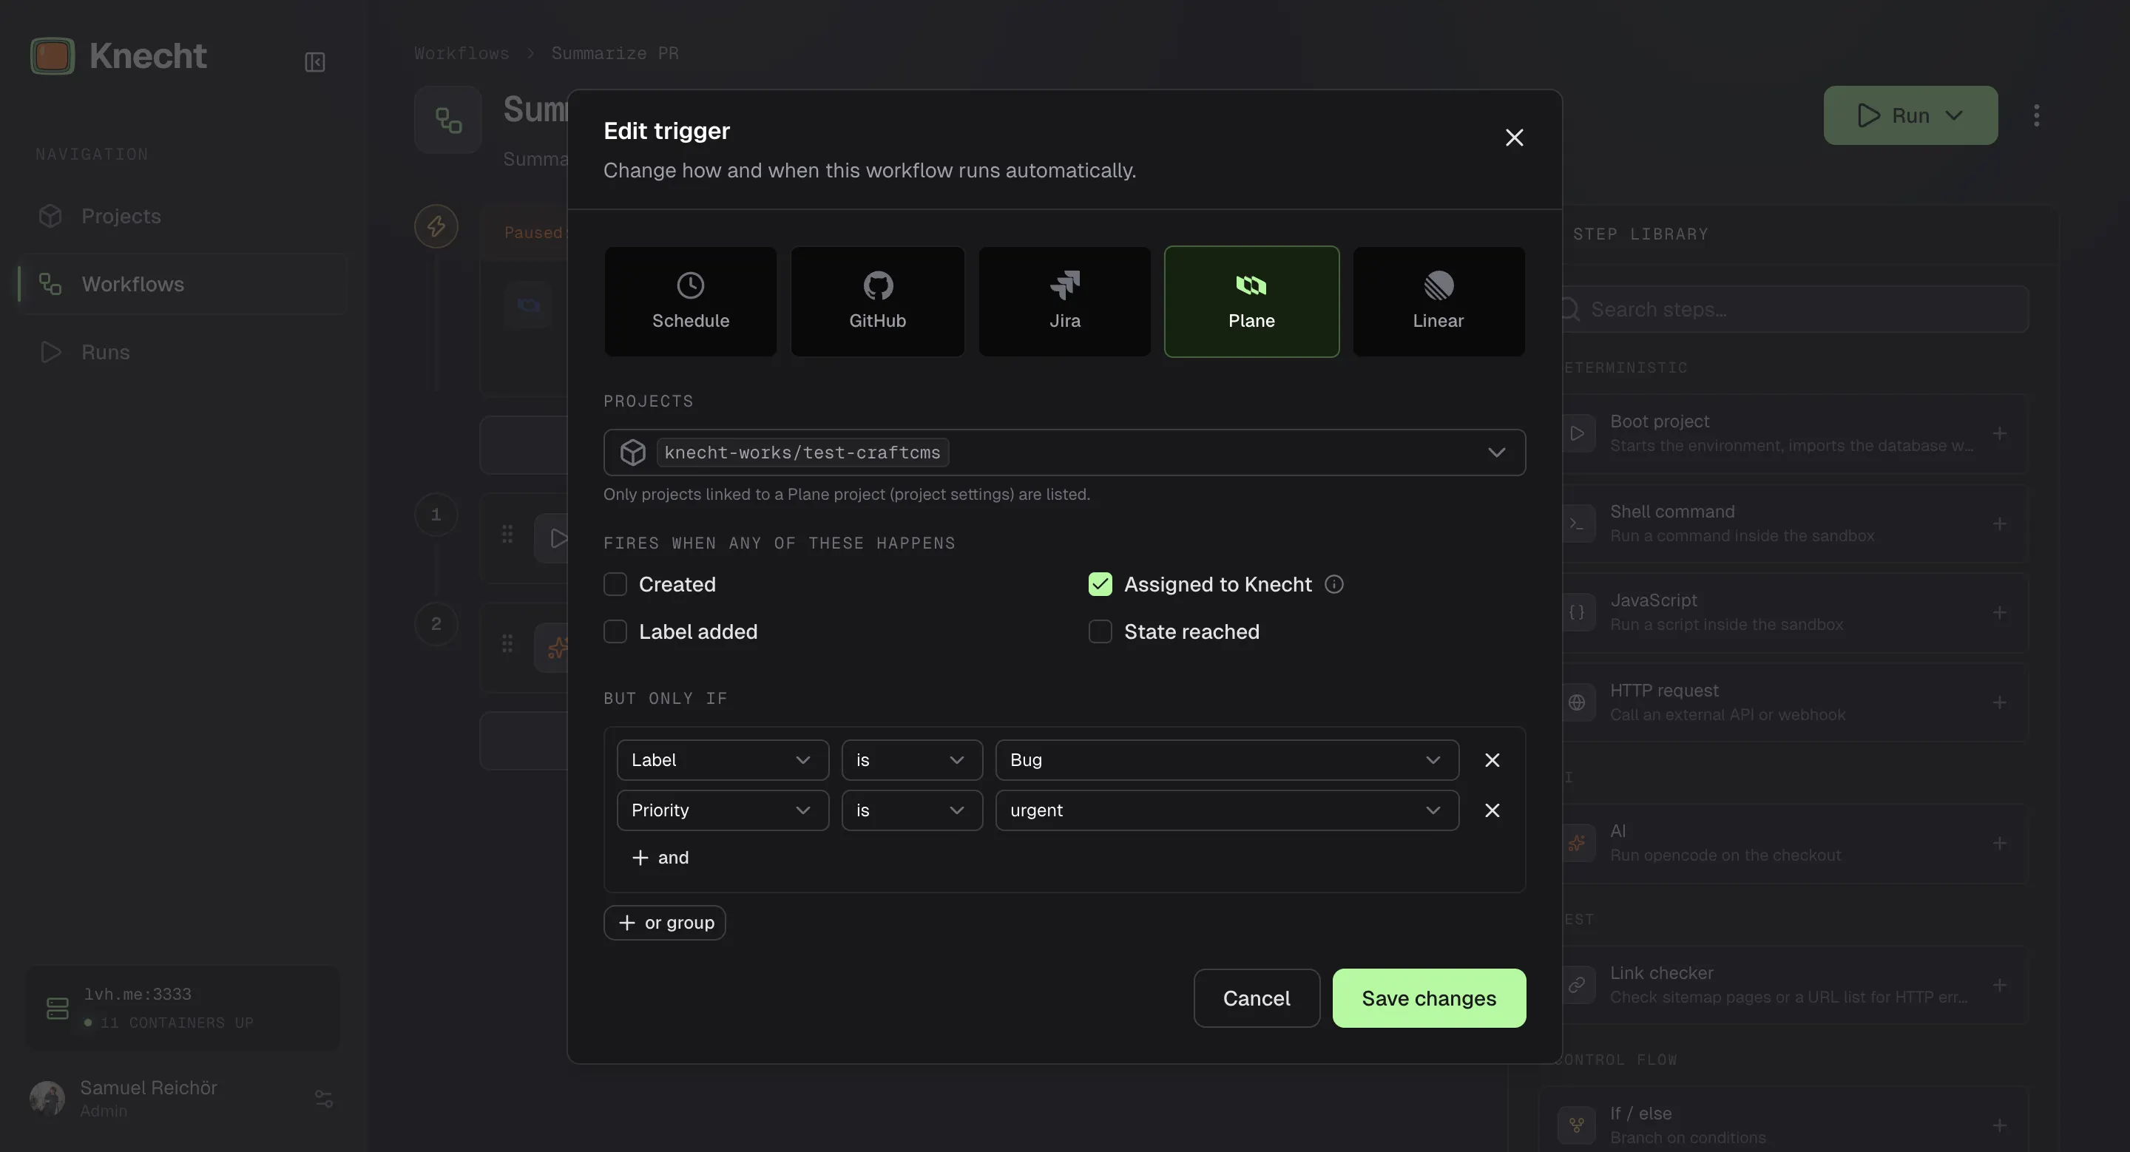Add an 'or group' of conditions
Image resolution: width=2130 pixels, height=1152 pixels.
665,923
